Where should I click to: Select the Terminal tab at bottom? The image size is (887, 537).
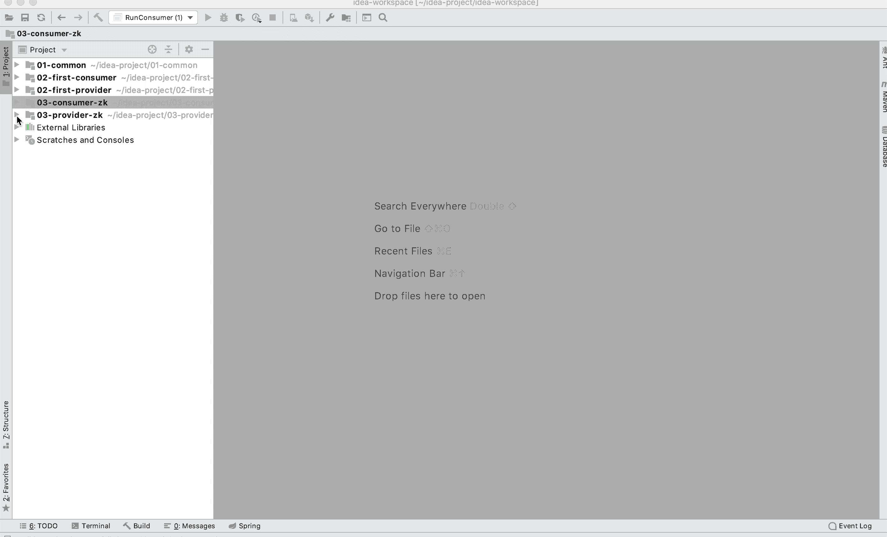pos(92,525)
